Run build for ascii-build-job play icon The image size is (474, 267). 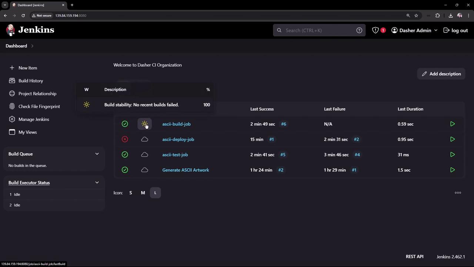tap(452, 124)
